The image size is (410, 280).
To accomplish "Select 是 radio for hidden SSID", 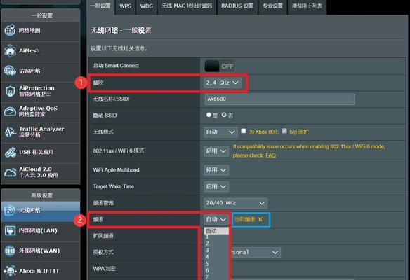I will pyautogui.click(x=209, y=115).
